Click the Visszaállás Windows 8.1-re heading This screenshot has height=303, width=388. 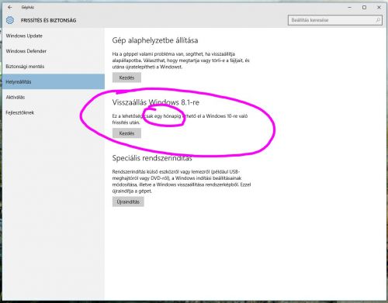156,102
